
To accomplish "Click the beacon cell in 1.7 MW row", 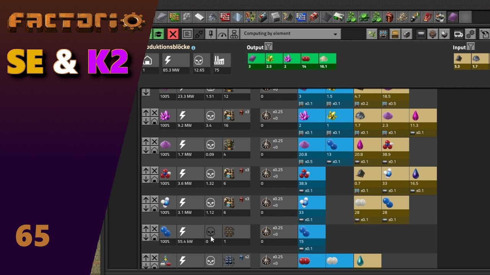I will [266, 145].
